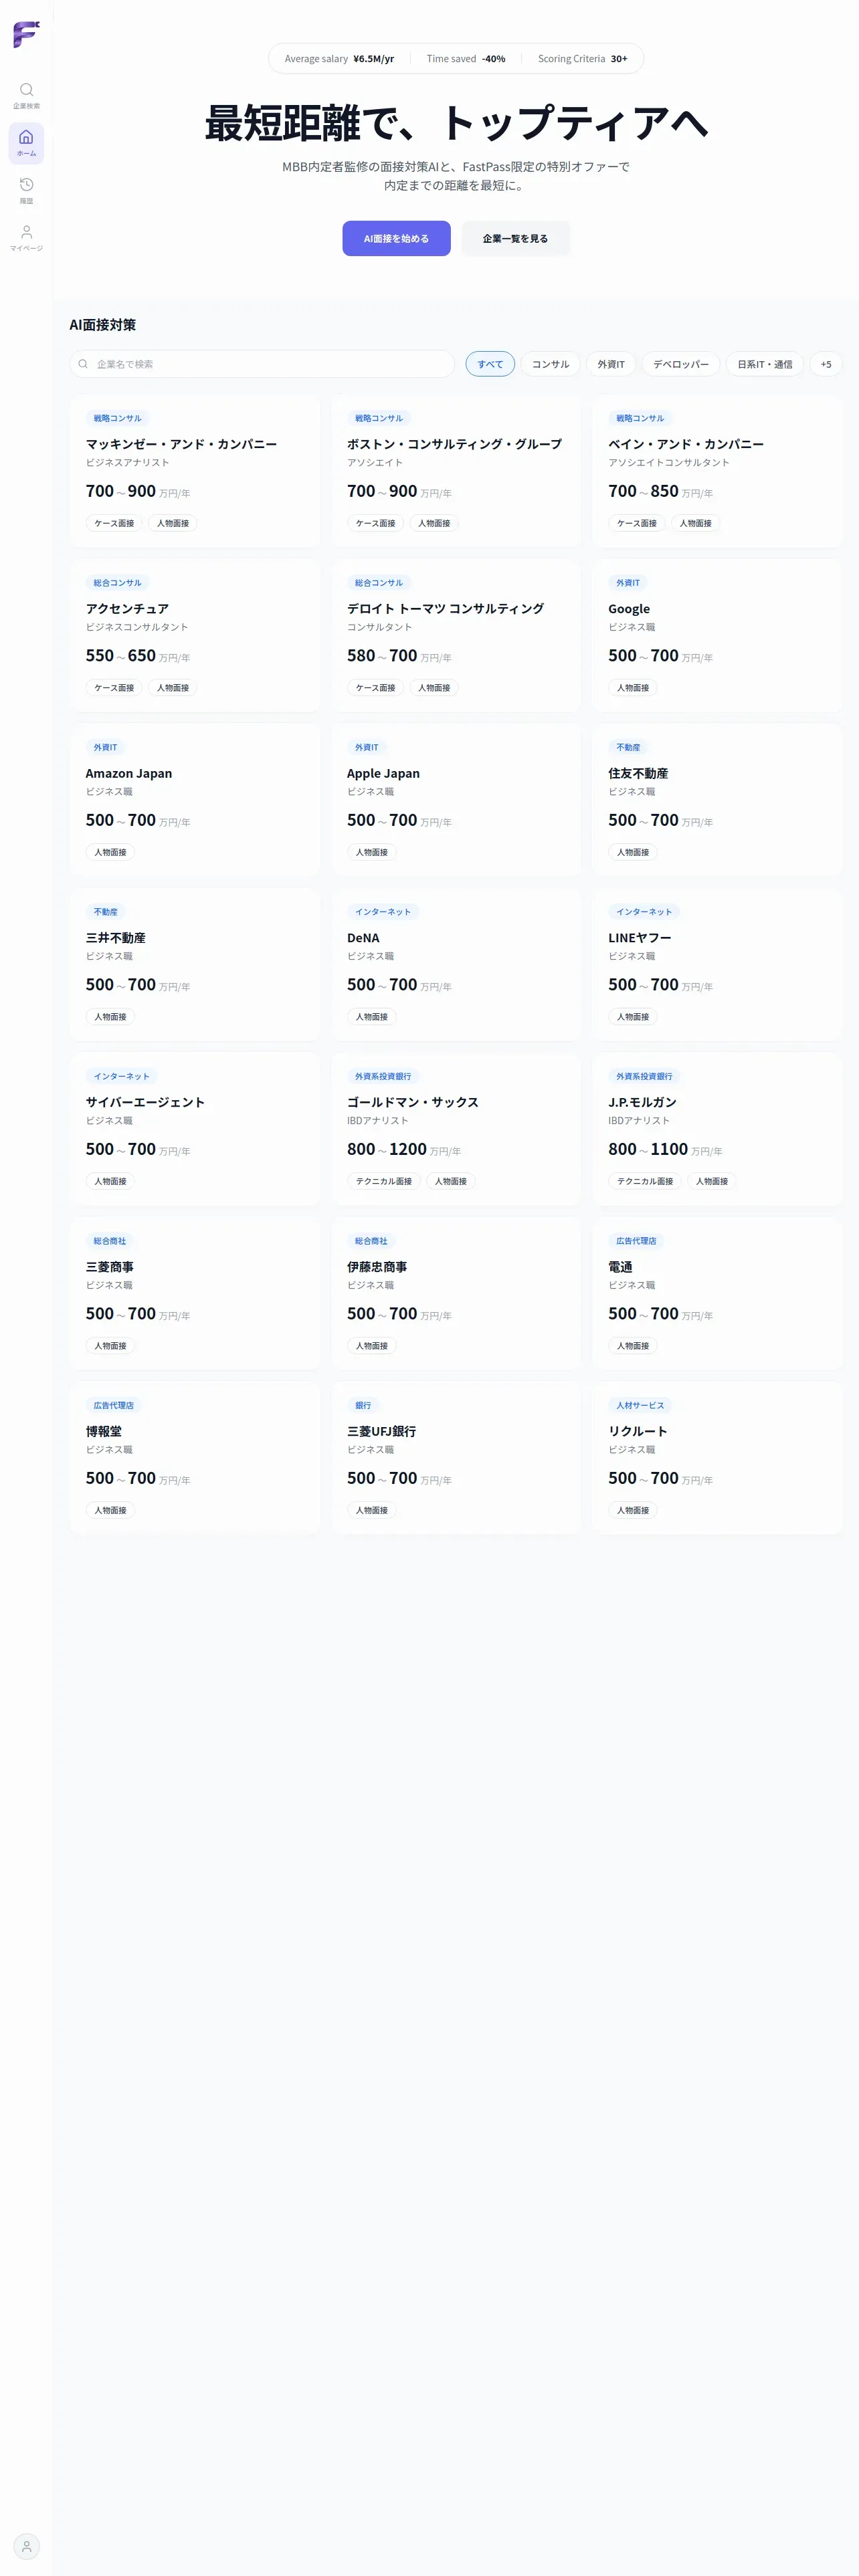Click 人材サービス badge on リクルート card

click(x=640, y=1405)
